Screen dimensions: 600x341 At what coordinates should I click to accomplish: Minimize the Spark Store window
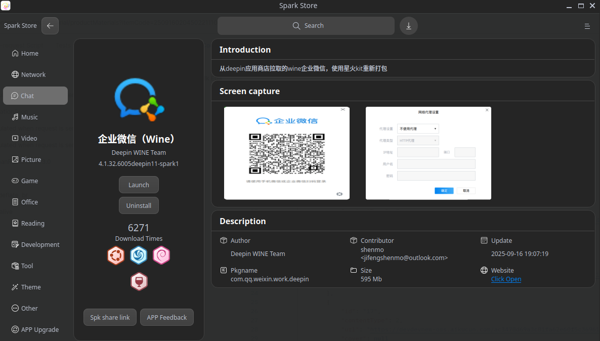coord(569,6)
